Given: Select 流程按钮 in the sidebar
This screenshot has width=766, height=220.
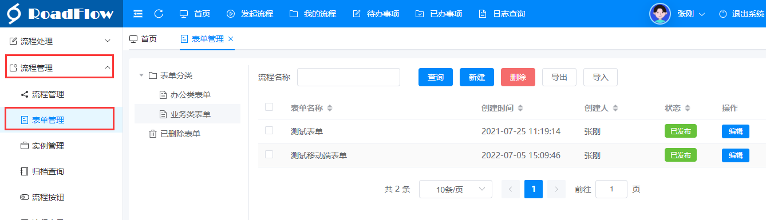Looking at the screenshot, I should [61, 197].
